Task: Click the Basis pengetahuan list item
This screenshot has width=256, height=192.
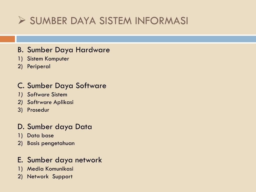Action: coord(51,143)
